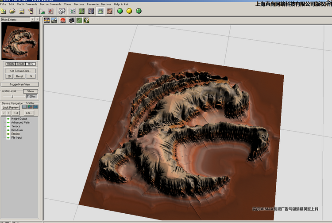Viewport: 332px width, 223px height.
Task: Open the Tiled Build view icon
Action: coord(109,11)
